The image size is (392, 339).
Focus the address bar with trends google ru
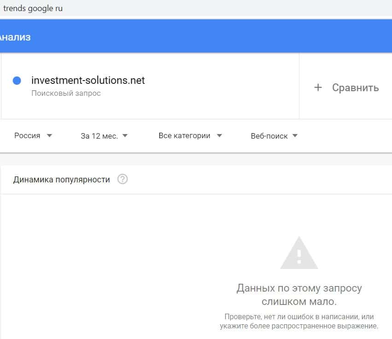[33, 9]
